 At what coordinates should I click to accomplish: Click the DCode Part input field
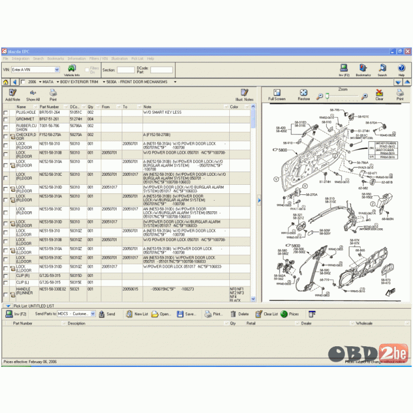pos(161,70)
